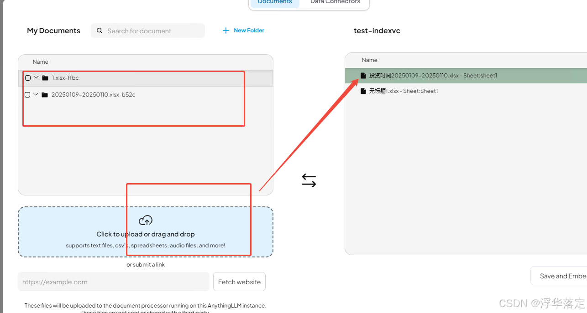Click file icon of 投资时间20250109-20250110.xlsx

363,76
